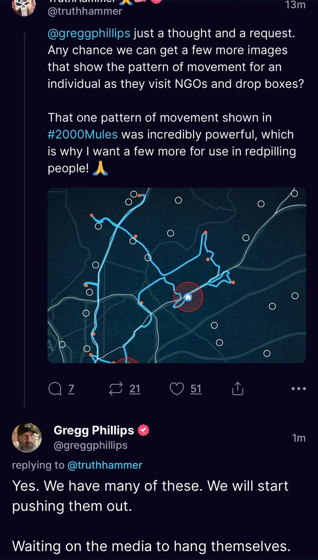This screenshot has width=318, height=560.
Task: Click @truthhammer in the replying-to line
Action: coord(105,465)
